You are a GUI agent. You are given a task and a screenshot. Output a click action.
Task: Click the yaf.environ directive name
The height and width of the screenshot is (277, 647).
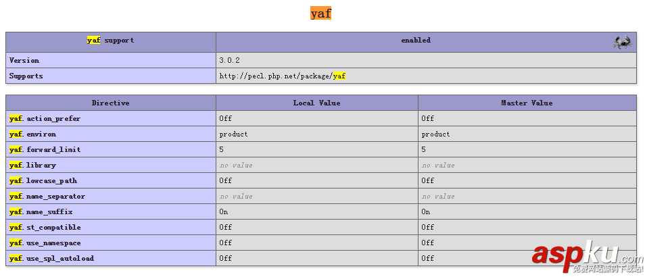point(33,134)
